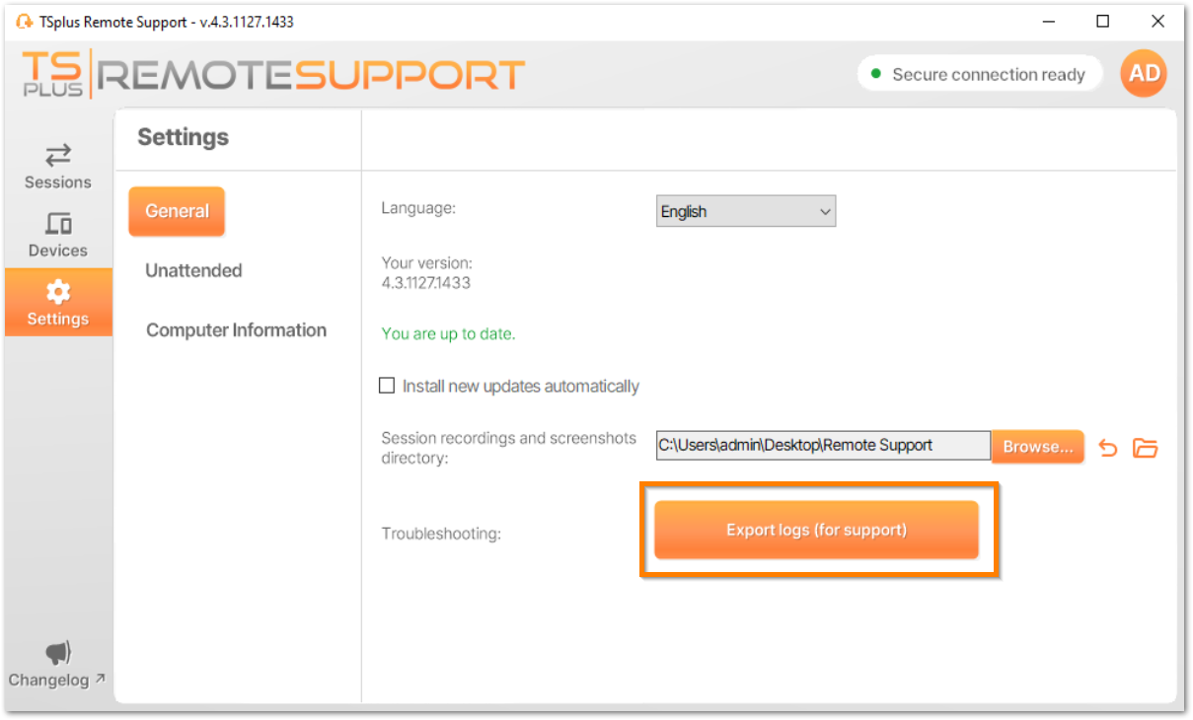
Task: Click the AD user avatar
Action: [x=1144, y=73]
